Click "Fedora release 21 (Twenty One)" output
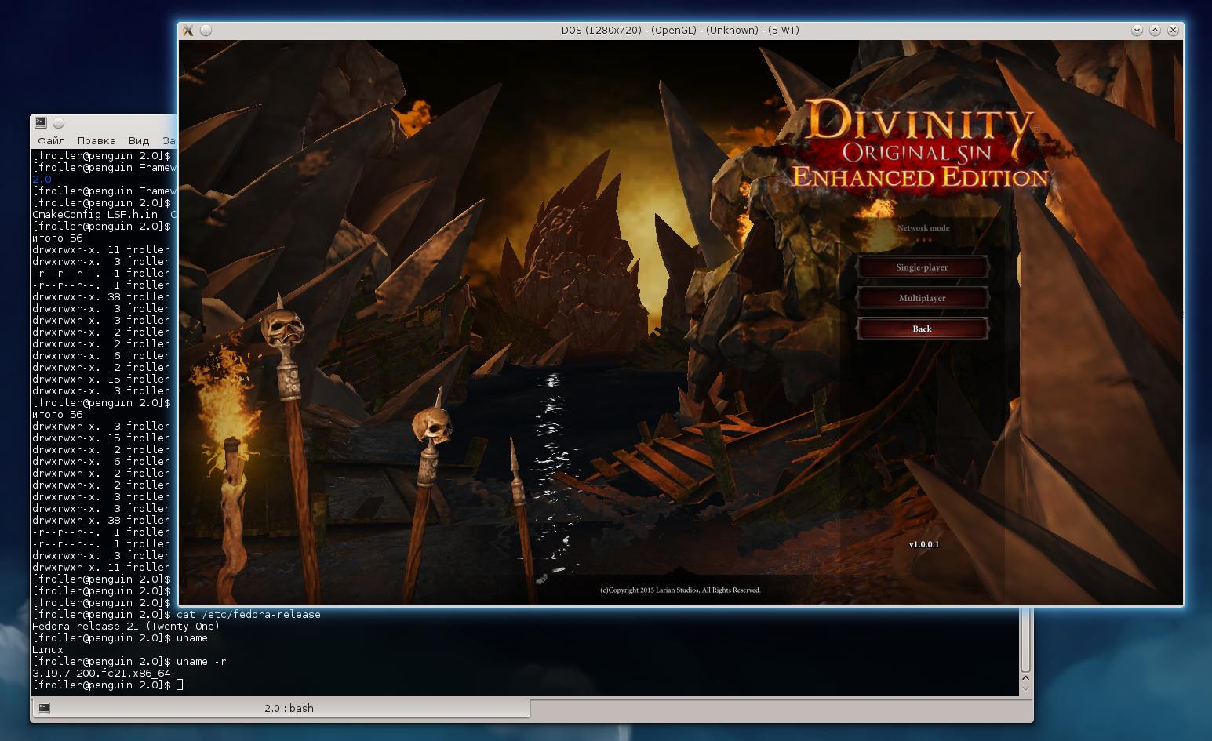This screenshot has width=1212, height=741. [x=126, y=627]
